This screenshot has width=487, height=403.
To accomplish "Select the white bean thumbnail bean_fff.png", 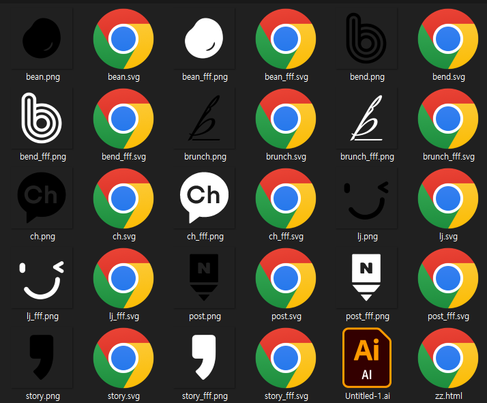I will point(205,38).
